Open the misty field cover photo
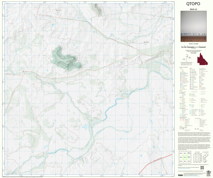 [194, 26]
